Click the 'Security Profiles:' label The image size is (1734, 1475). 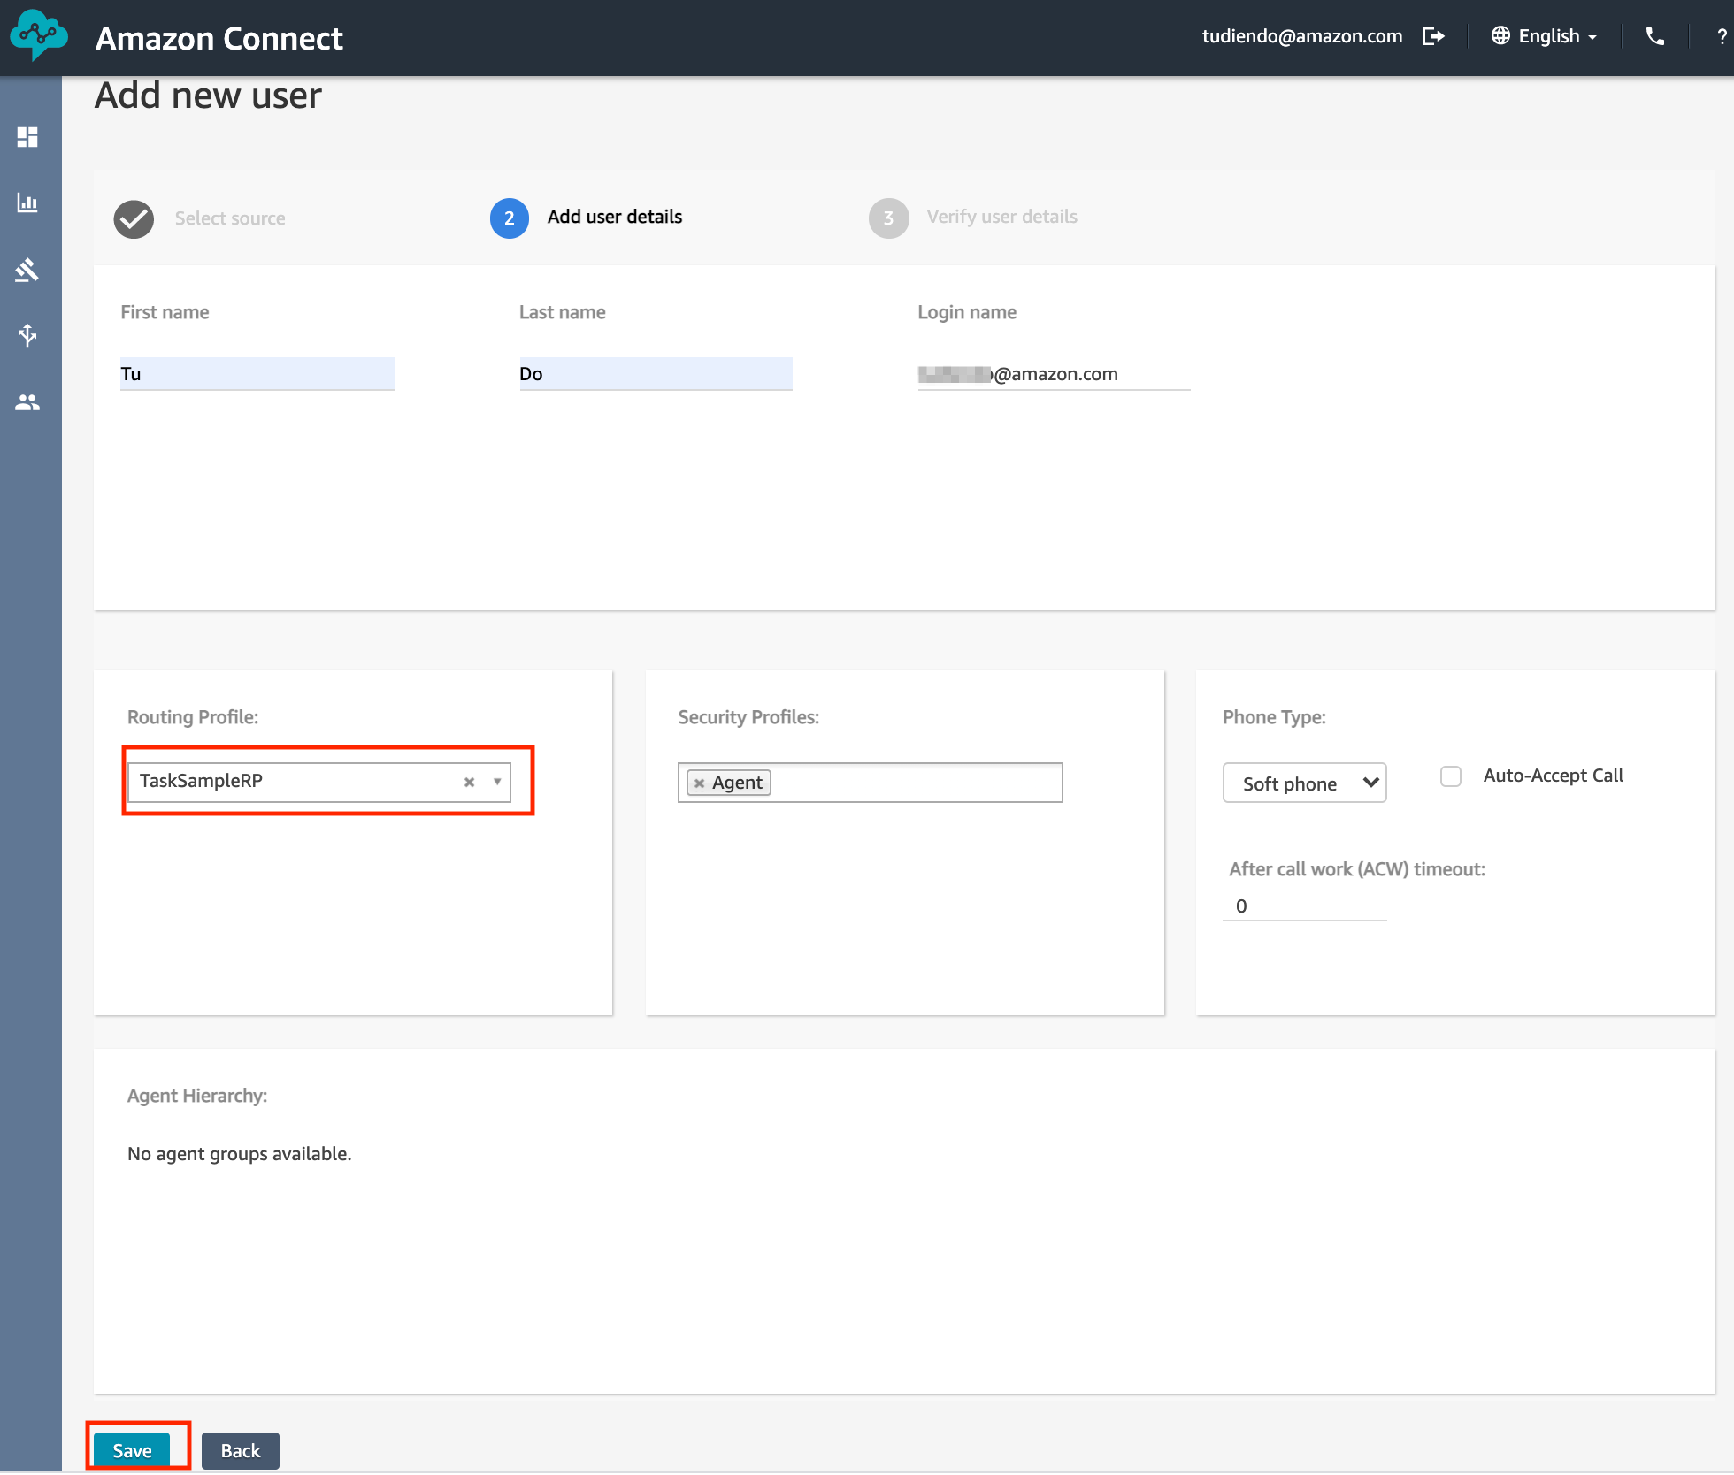pyautogui.click(x=748, y=717)
